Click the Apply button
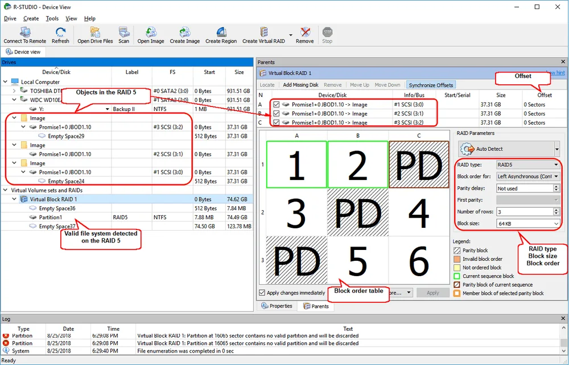 pyautogui.click(x=432, y=293)
